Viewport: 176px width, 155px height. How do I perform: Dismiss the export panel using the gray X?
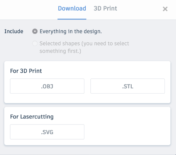[x=165, y=9]
